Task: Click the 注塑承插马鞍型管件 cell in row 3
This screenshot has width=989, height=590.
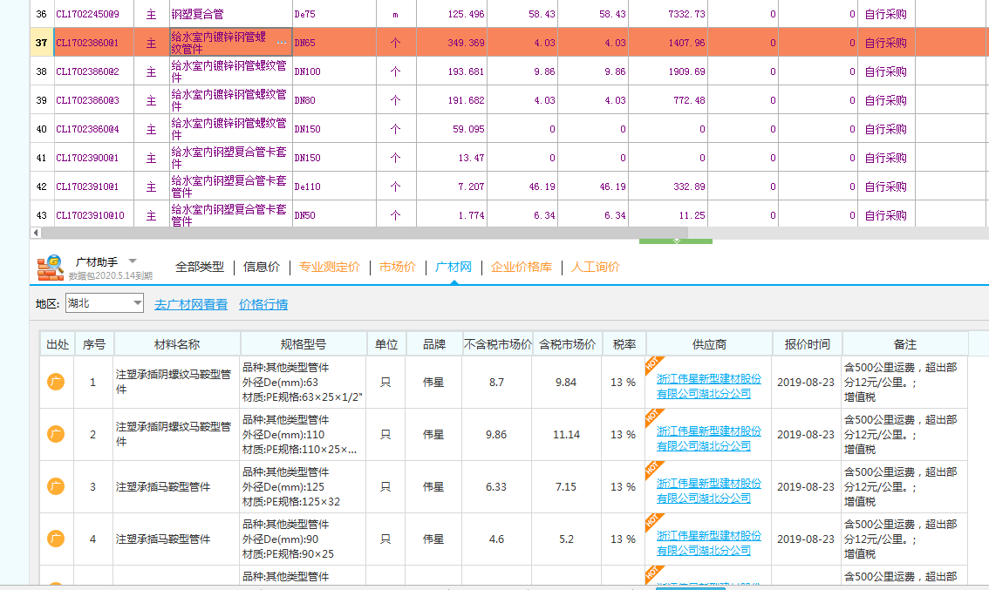Action: click(x=176, y=486)
